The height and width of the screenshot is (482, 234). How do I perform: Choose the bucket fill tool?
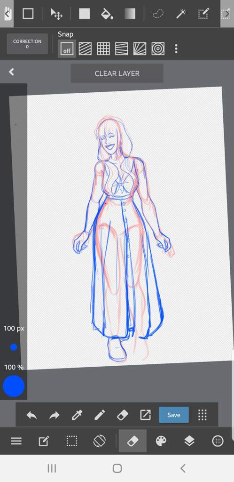point(107,14)
